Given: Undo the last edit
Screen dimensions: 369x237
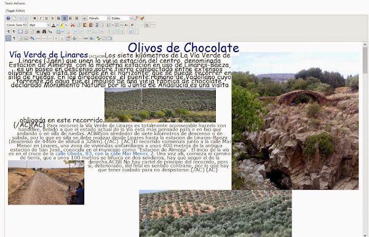Looking at the screenshot, I should (x=20, y=18).
